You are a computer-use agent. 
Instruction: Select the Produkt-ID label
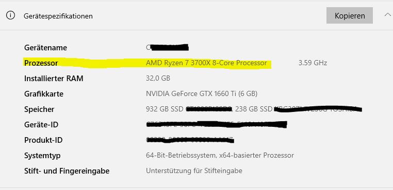point(43,140)
